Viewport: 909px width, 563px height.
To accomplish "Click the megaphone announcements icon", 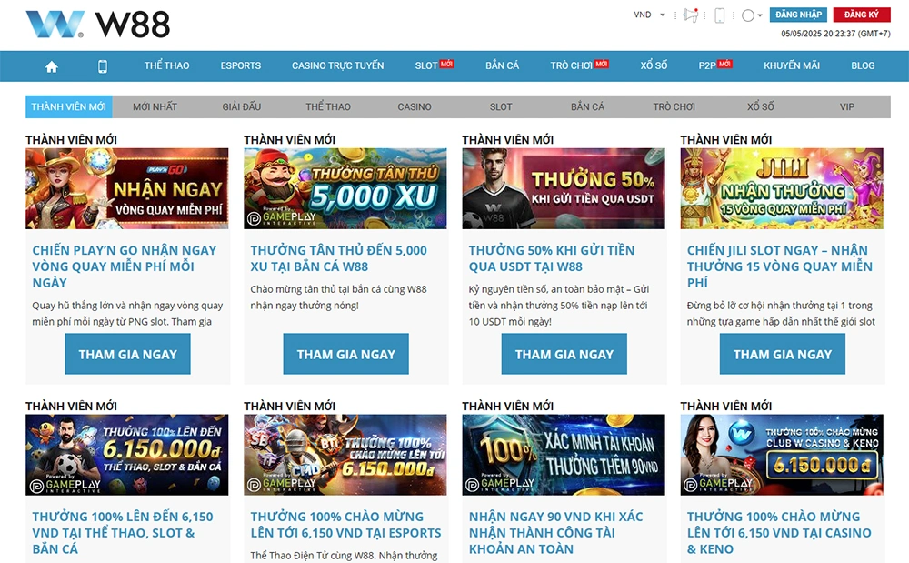I will pyautogui.click(x=691, y=15).
